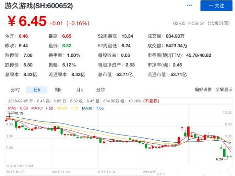Click the MA30: 7.66 indicator label
Image resolution: width=235 pixels, height=176 pixels.
pyautogui.click(x=93, y=108)
